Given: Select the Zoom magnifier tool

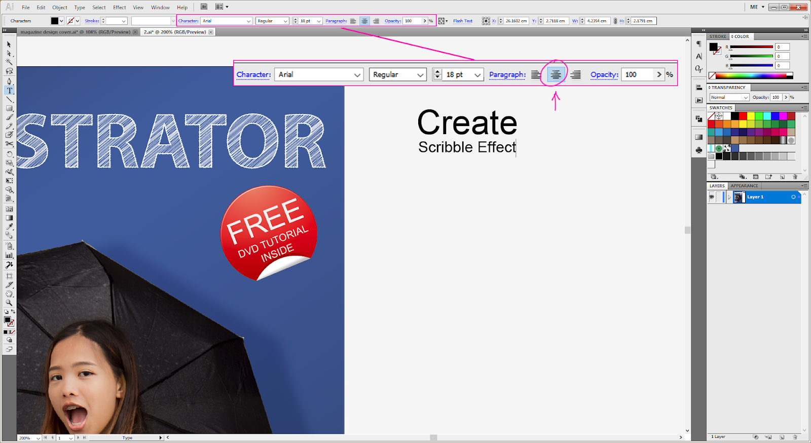Looking at the screenshot, I should coord(9,303).
